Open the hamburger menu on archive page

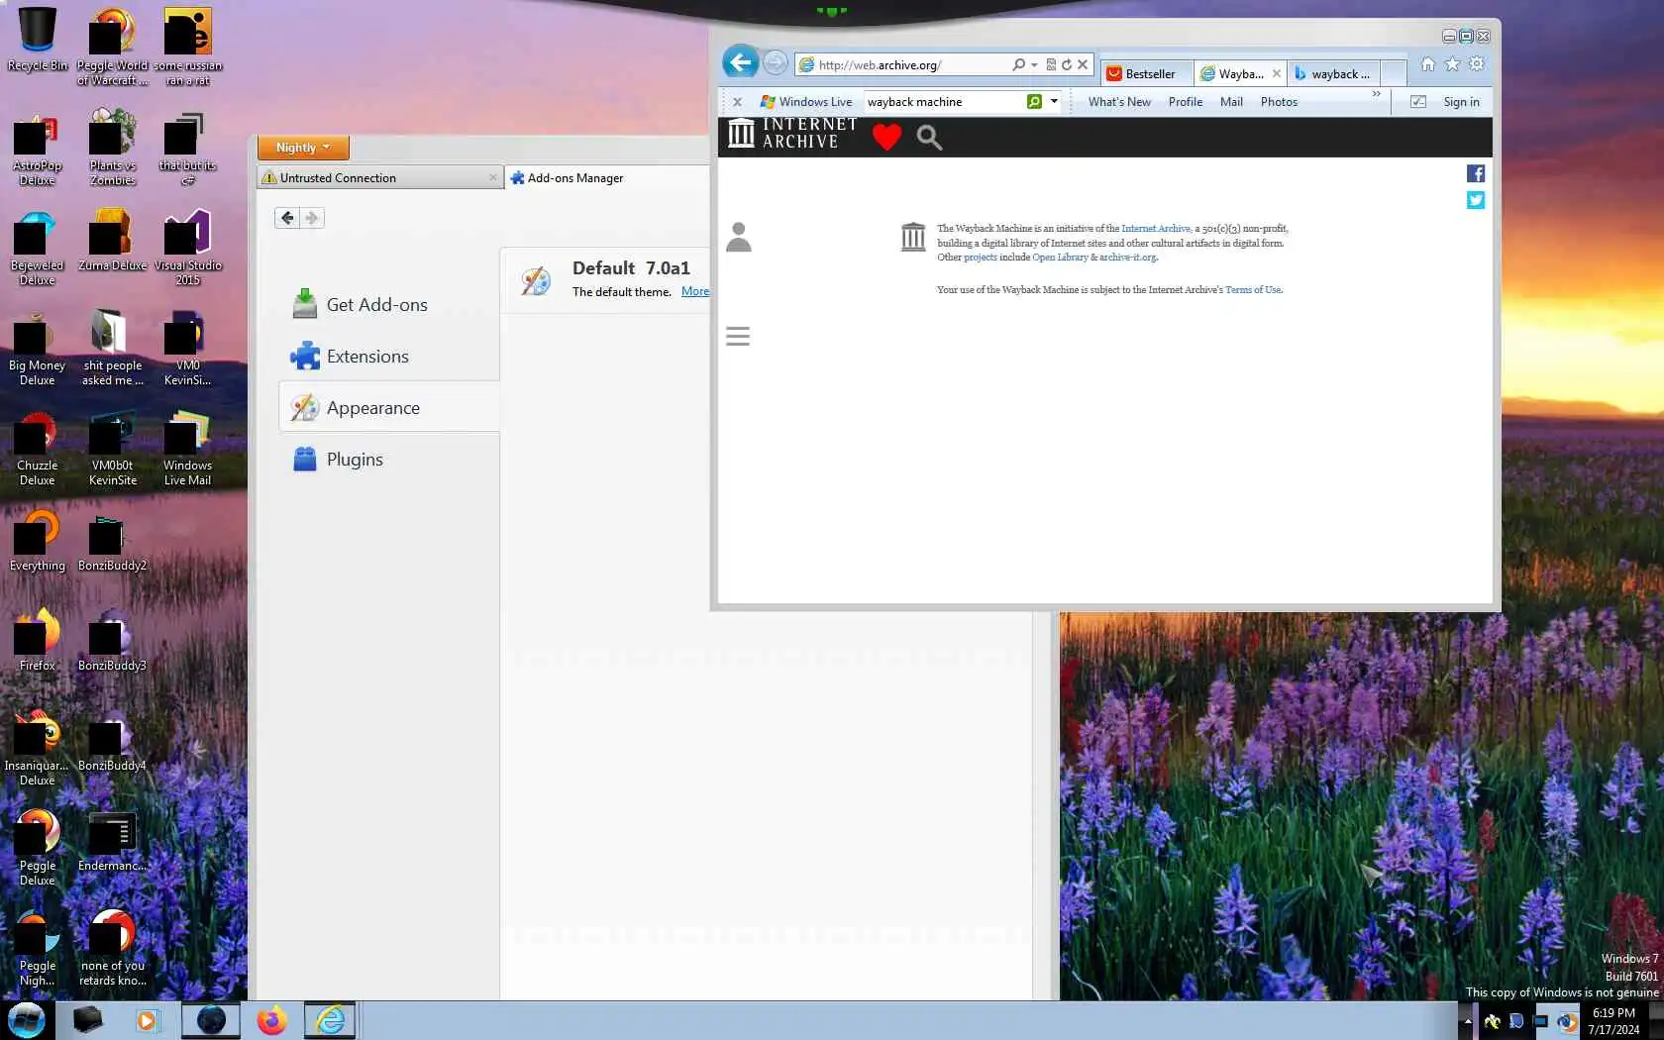click(738, 336)
